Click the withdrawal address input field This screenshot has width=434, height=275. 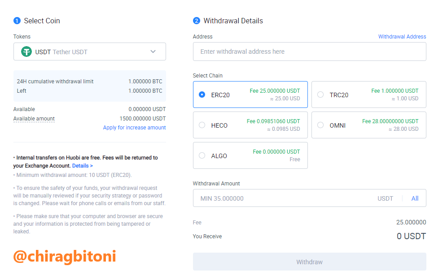(309, 52)
